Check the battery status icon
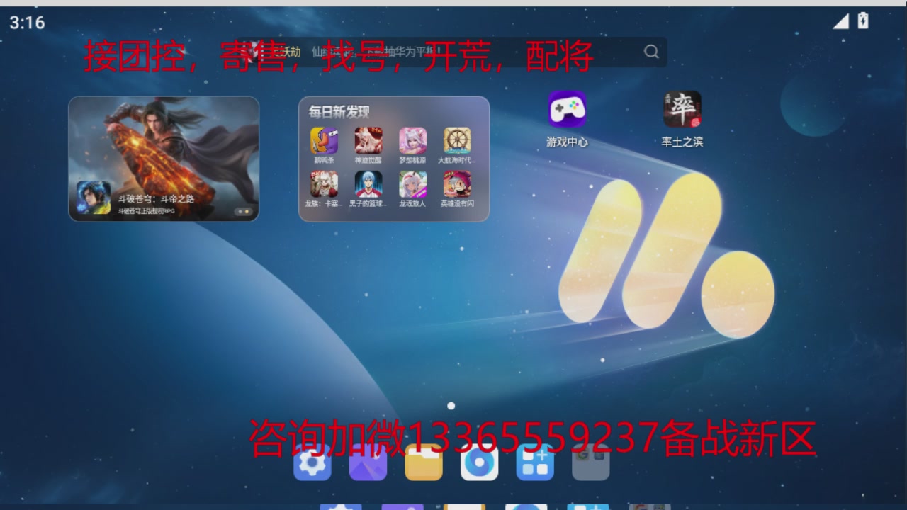This screenshot has height=510, width=907. click(x=863, y=21)
